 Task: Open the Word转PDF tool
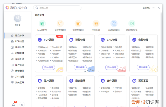57,47
